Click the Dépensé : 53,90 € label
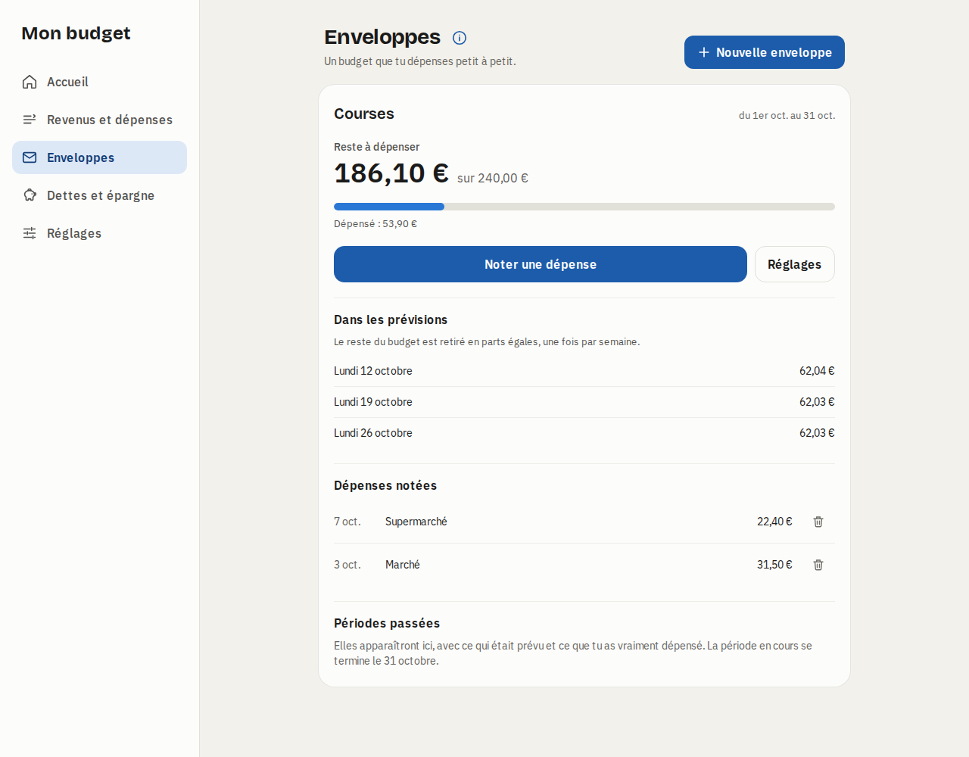 tap(375, 224)
